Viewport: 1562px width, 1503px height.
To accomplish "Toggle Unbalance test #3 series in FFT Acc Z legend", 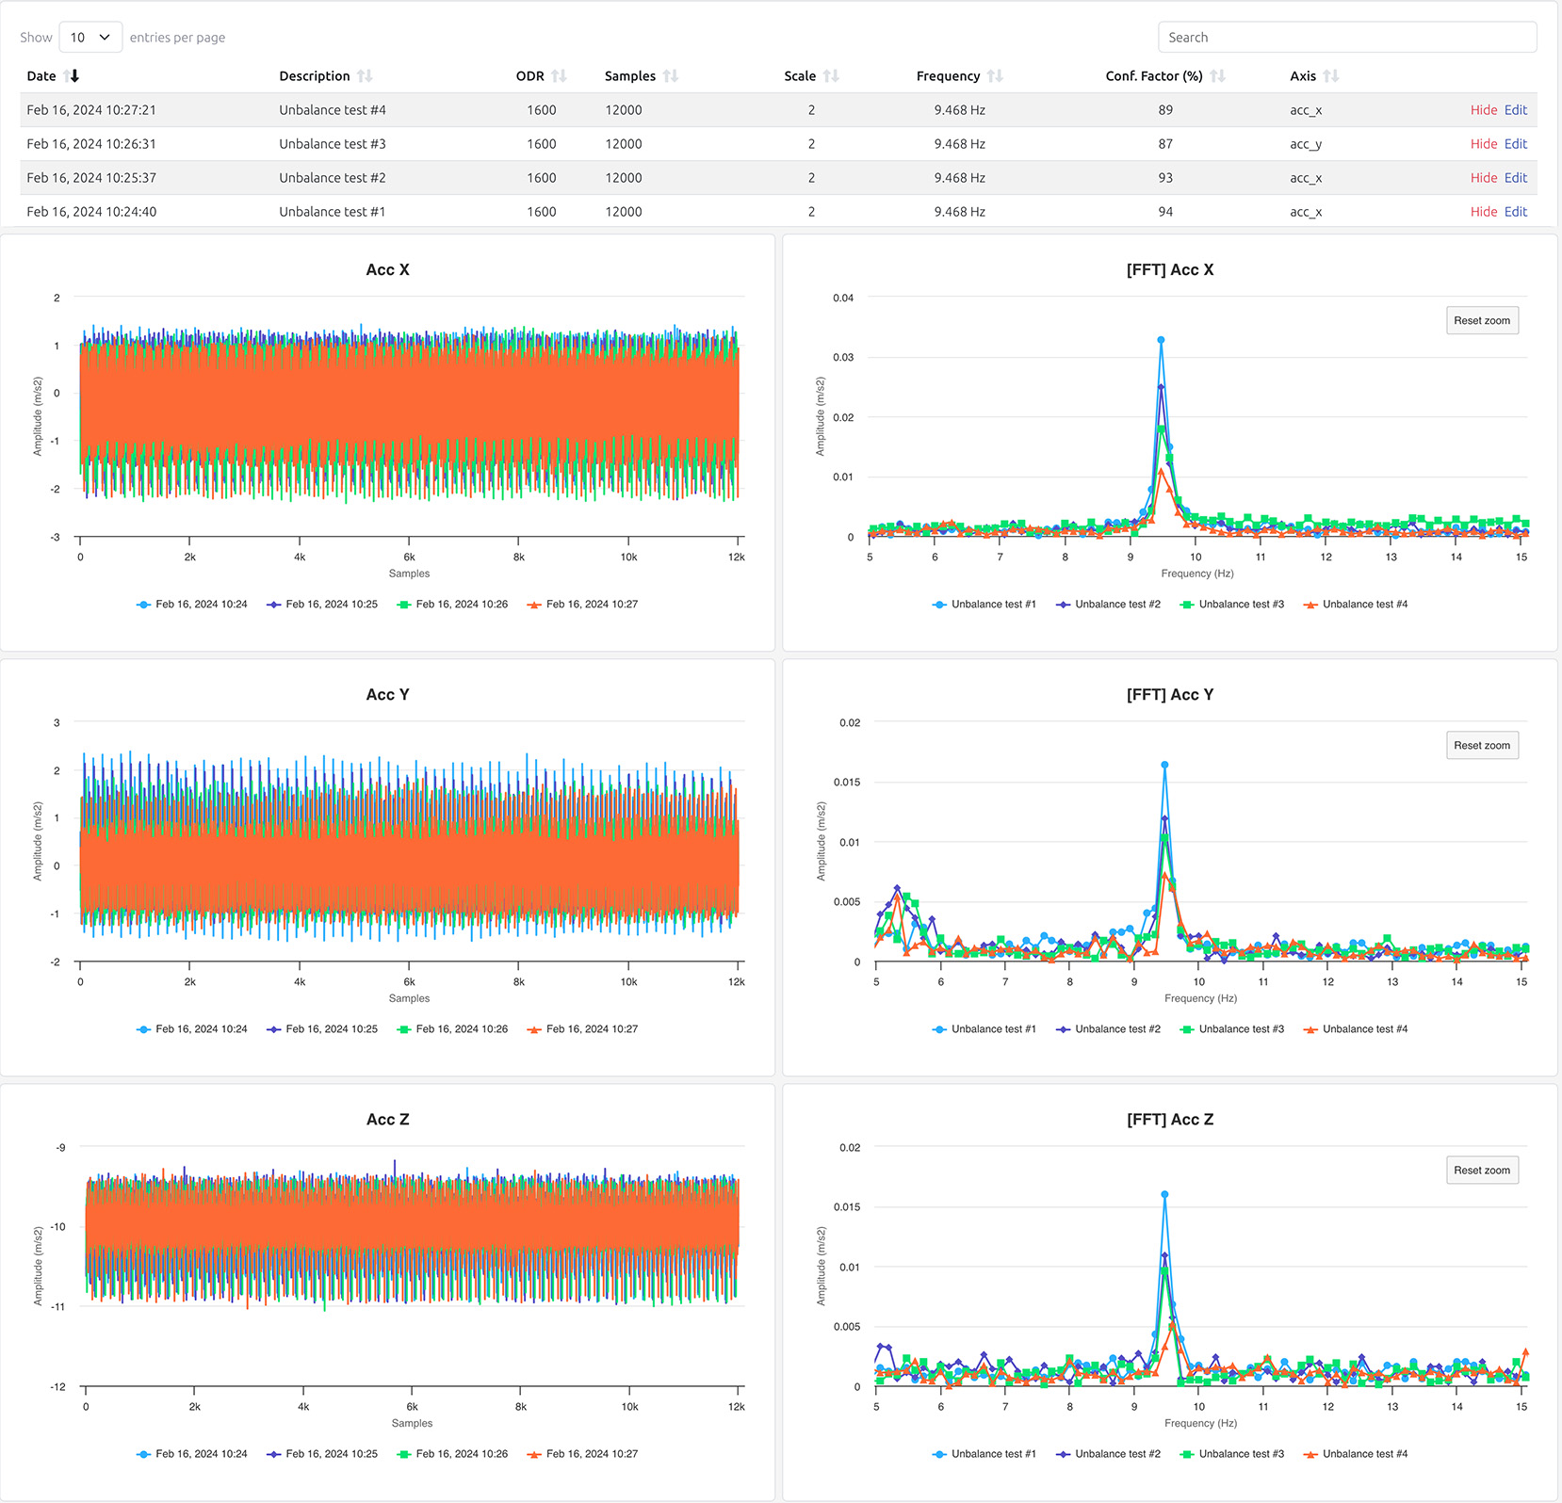I will (x=1232, y=1454).
